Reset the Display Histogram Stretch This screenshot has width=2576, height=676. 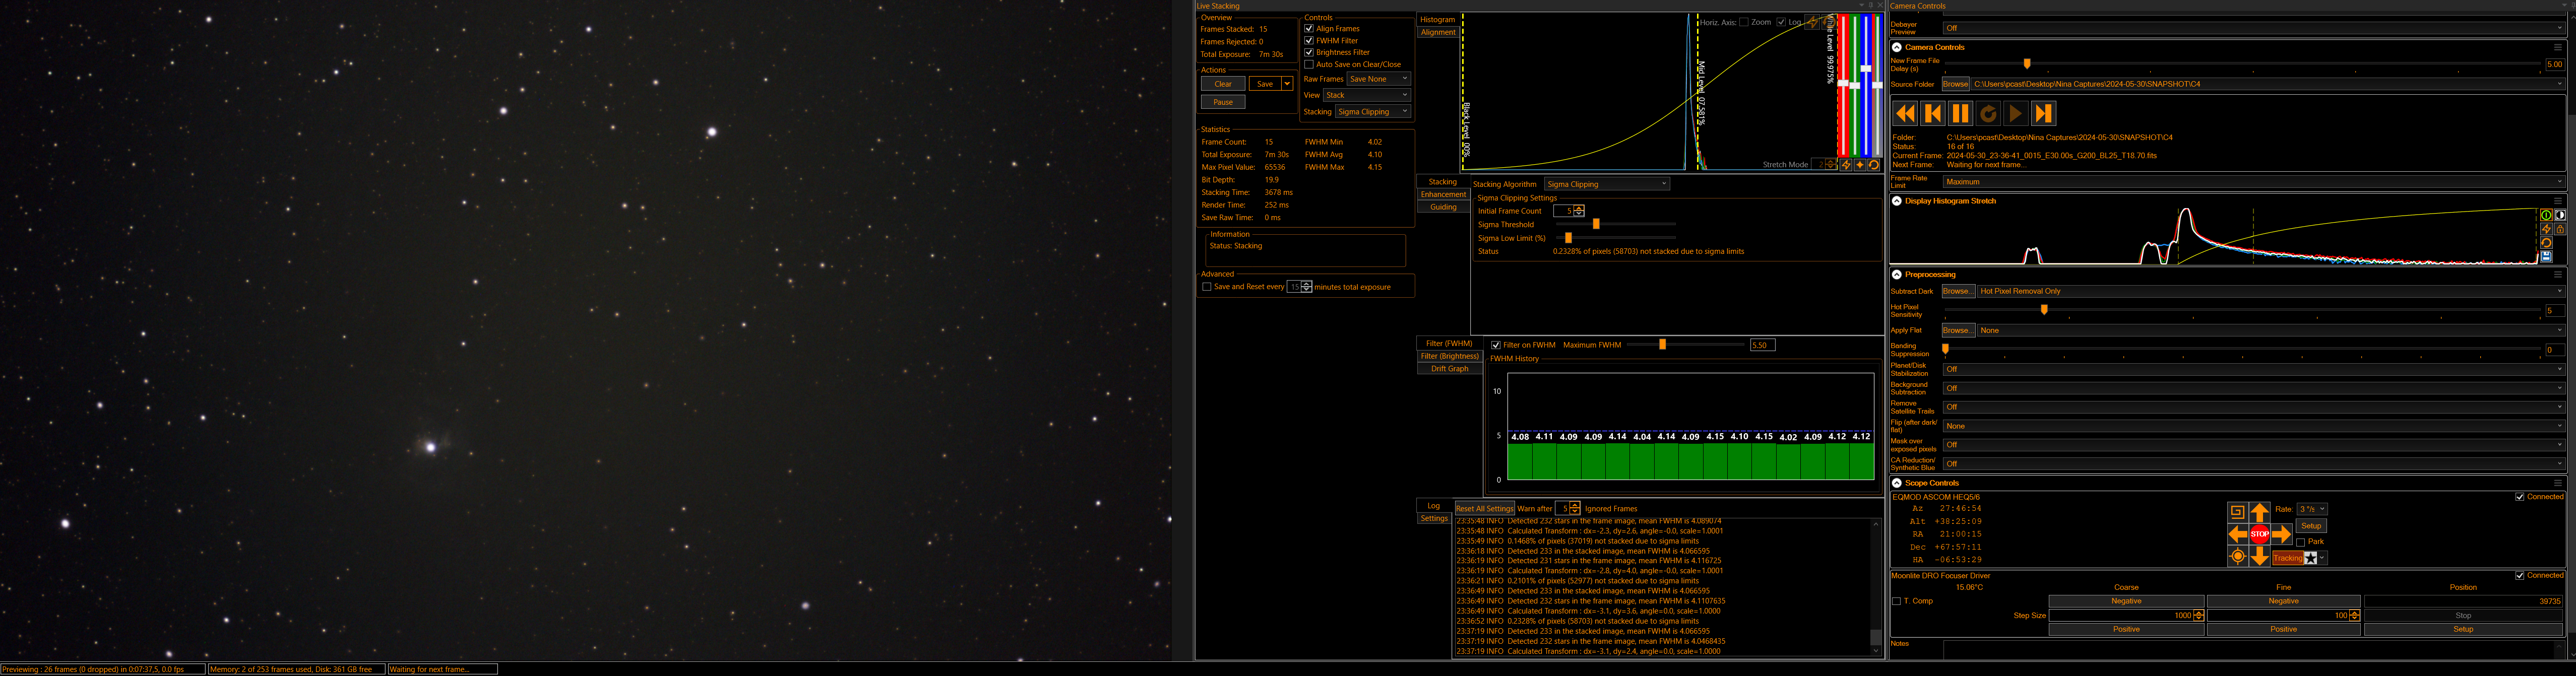click(2547, 243)
